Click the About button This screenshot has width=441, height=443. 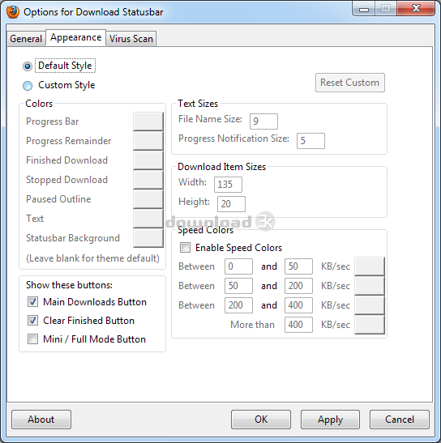[41, 420]
